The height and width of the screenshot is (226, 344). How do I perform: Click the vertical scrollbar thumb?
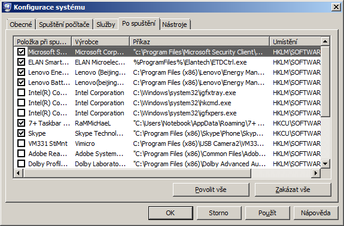tap(325, 81)
